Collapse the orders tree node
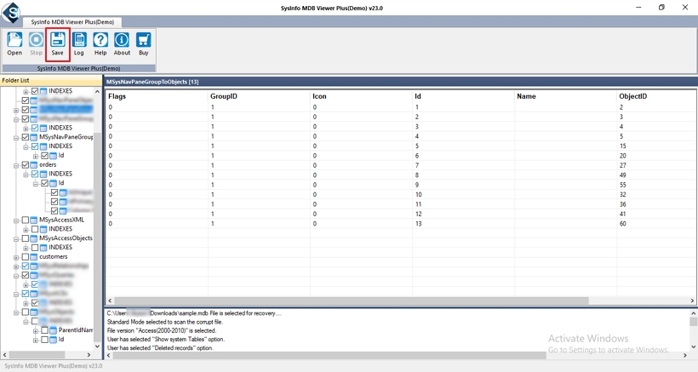This screenshot has width=698, height=372. point(16,165)
